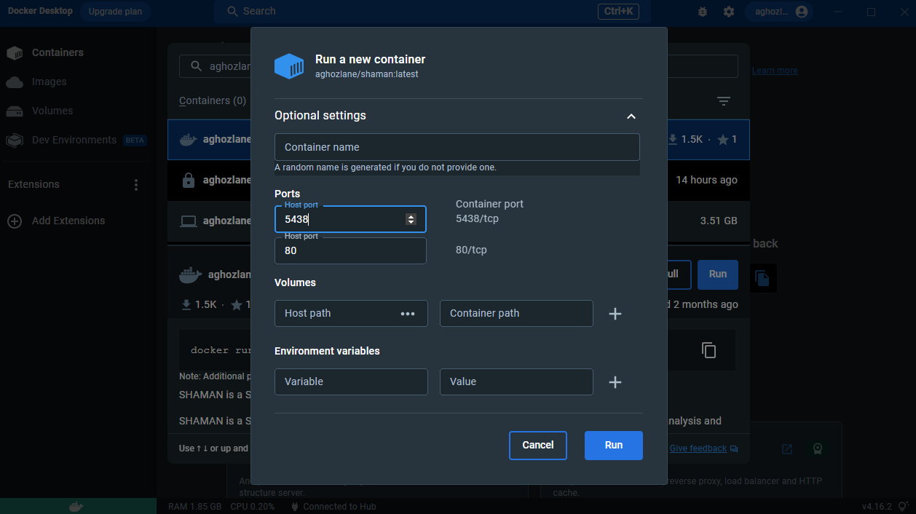
Task: Click plus icon to add environment variable
Action: [x=615, y=382]
